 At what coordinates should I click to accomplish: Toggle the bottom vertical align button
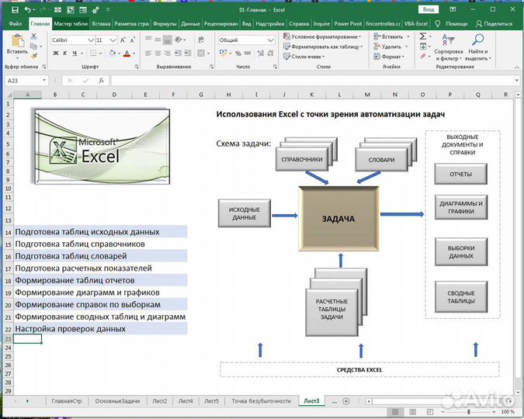click(168, 40)
